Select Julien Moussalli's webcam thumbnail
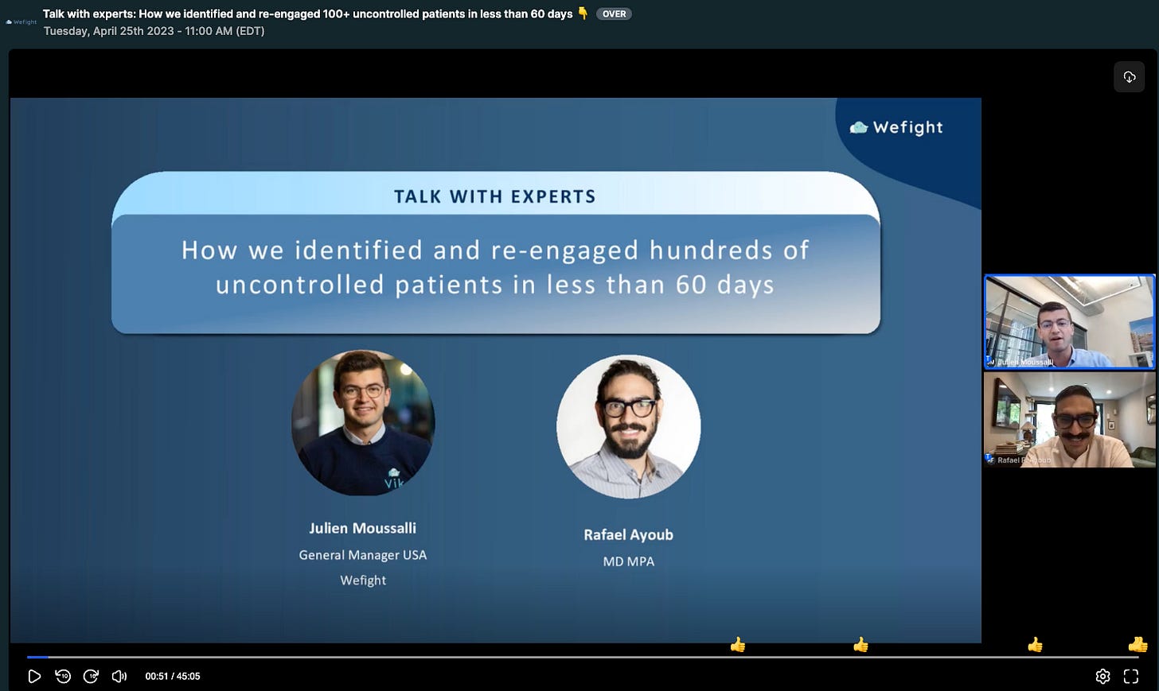The width and height of the screenshot is (1159, 691). (x=1069, y=322)
